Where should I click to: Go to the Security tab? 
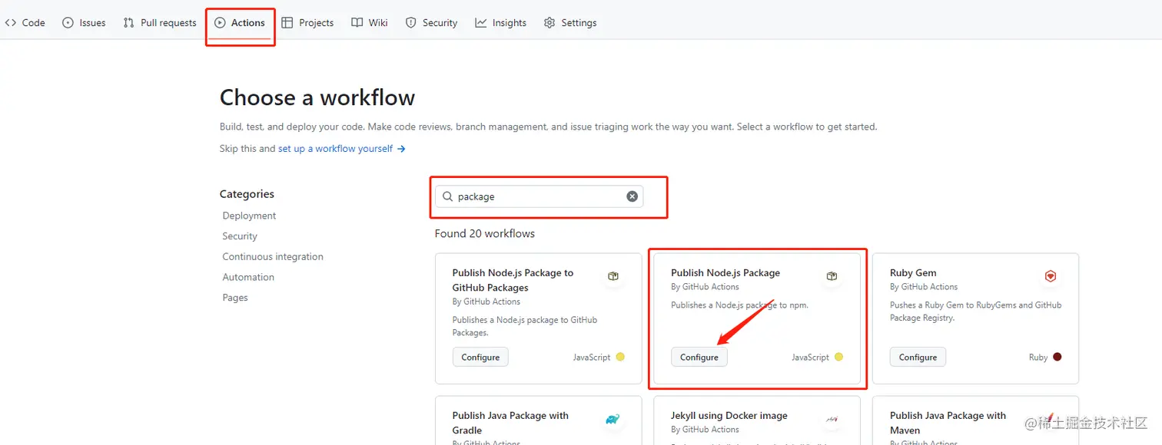click(431, 23)
